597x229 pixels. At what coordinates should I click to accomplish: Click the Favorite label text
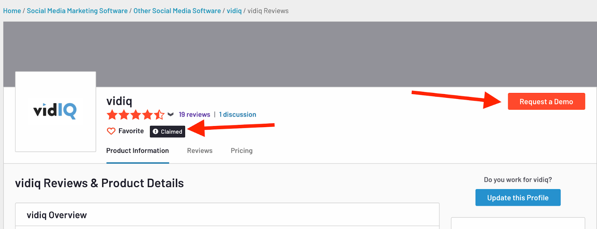131,131
